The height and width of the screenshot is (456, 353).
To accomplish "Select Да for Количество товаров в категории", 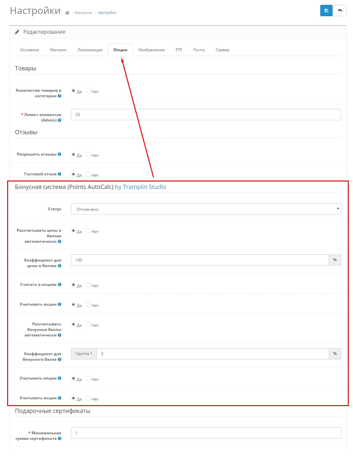I will click(x=73, y=91).
